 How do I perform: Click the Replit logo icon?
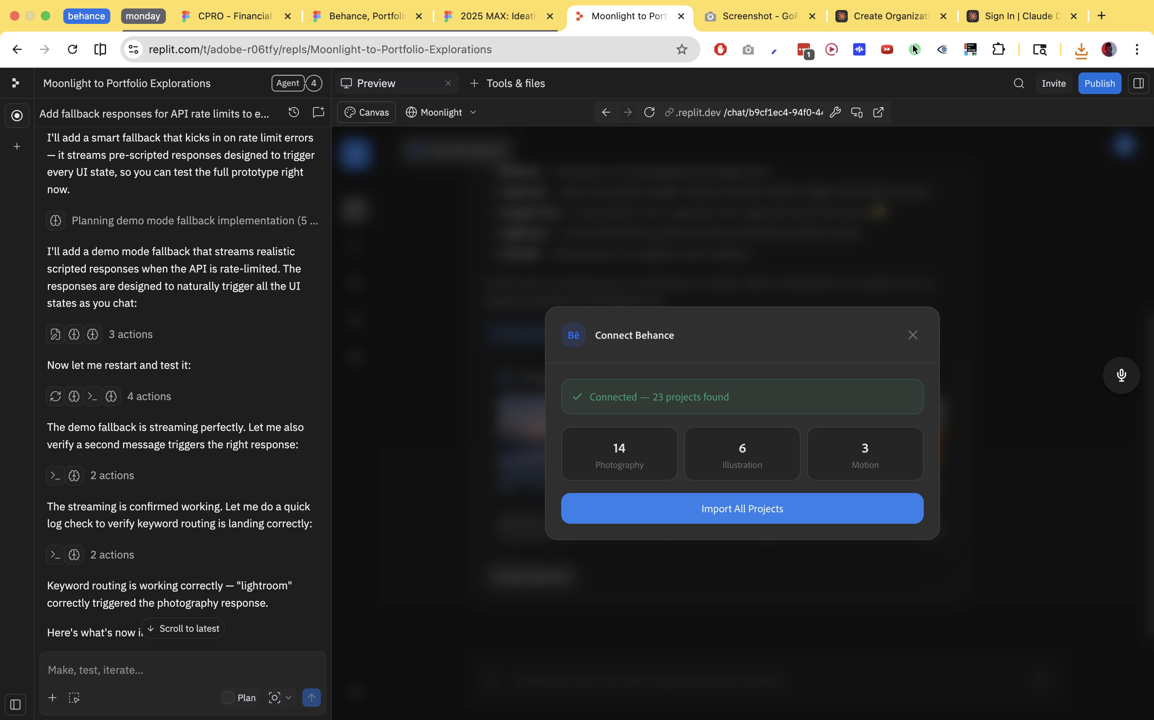16,83
